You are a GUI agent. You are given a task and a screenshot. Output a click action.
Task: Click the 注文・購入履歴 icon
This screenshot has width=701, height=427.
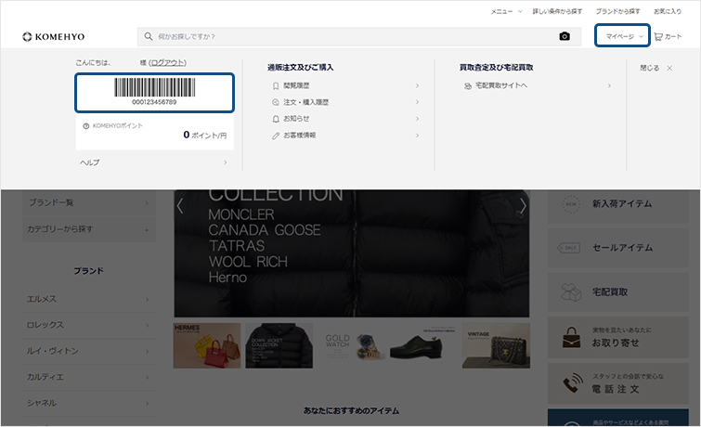(x=276, y=102)
